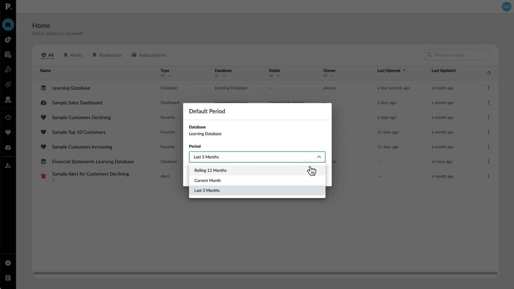Screen dimensions: 514x289
Task: Open Financial Statements Learning Database
Action: click(93, 162)
